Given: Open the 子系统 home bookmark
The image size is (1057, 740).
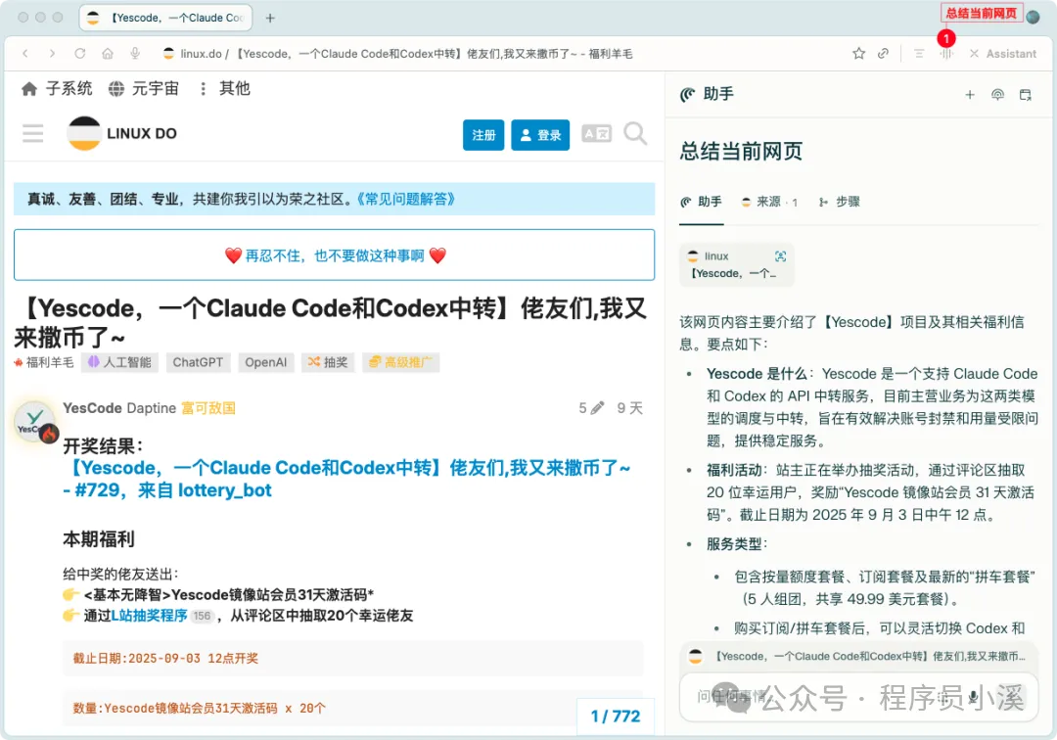Looking at the screenshot, I should click(x=57, y=88).
